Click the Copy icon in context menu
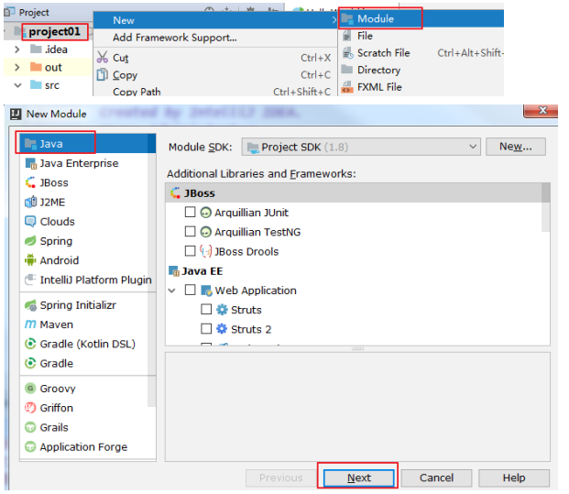 (x=103, y=74)
